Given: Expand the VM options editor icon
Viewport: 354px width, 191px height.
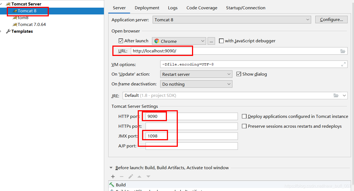Looking at the screenshot, I should [x=343, y=64].
